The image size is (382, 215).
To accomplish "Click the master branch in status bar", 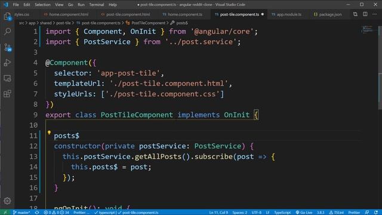I will pyautogui.click(x=21, y=213).
